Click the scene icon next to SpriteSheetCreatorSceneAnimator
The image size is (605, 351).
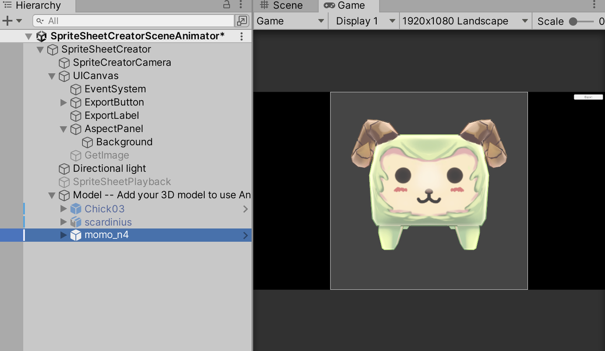[42, 35]
